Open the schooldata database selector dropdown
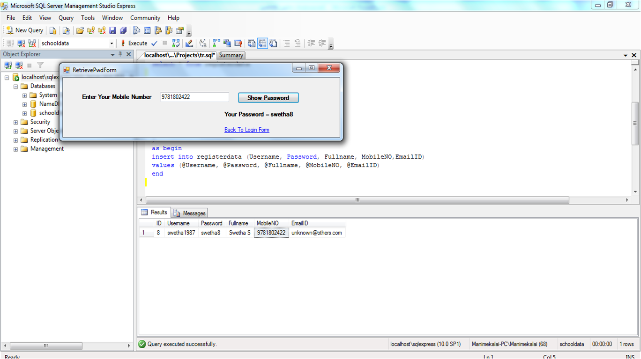This screenshot has height=359, width=641. pos(111,43)
